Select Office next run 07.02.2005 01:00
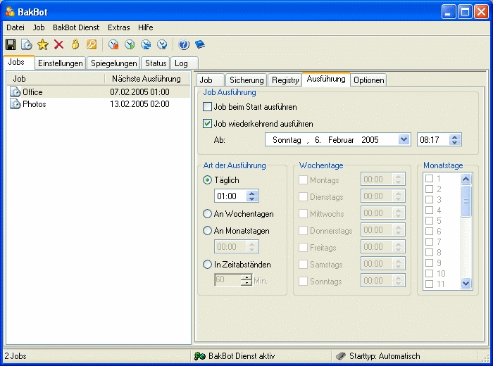This screenshot has width=493, height=366. coord(139,92)
